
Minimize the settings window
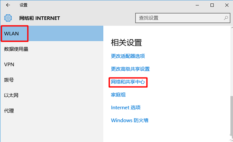point(197,5)
